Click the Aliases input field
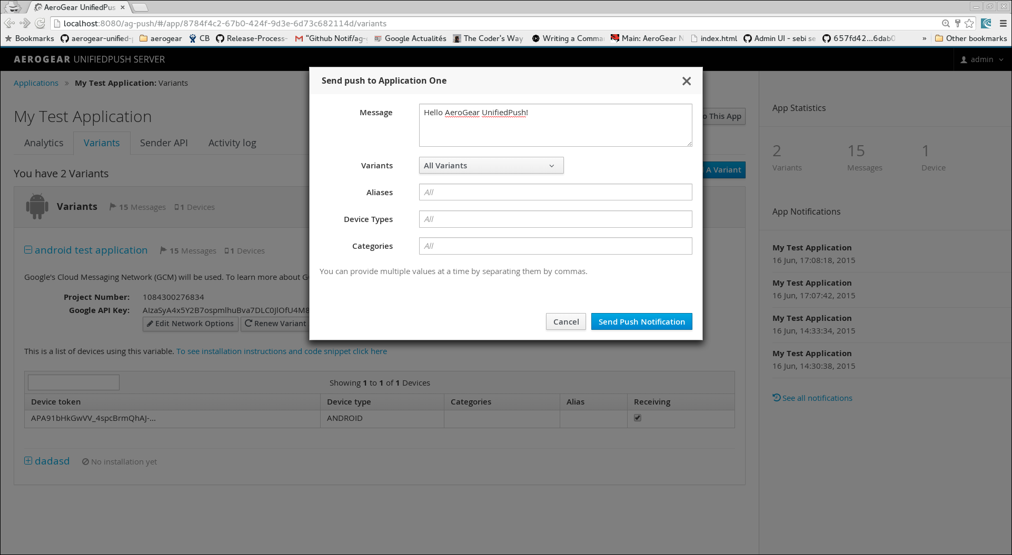This screenshot has height=555, width=1012. click(x=555, y=193)
